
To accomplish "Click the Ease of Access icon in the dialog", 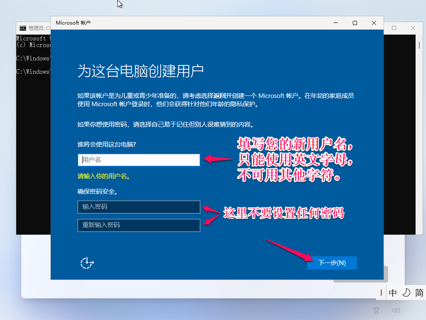I will point(86,263).
